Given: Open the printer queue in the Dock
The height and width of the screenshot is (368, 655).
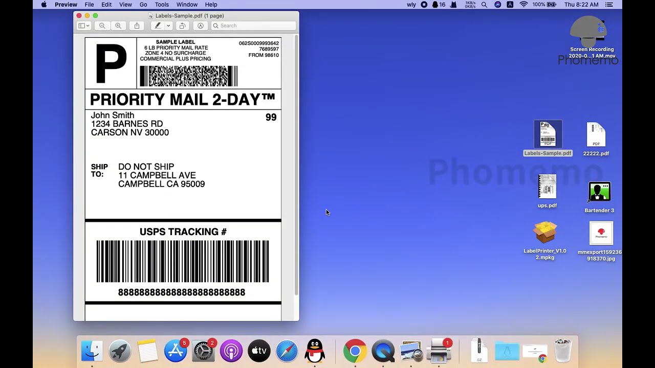Looking at the screenshot, I should (439, 351).
